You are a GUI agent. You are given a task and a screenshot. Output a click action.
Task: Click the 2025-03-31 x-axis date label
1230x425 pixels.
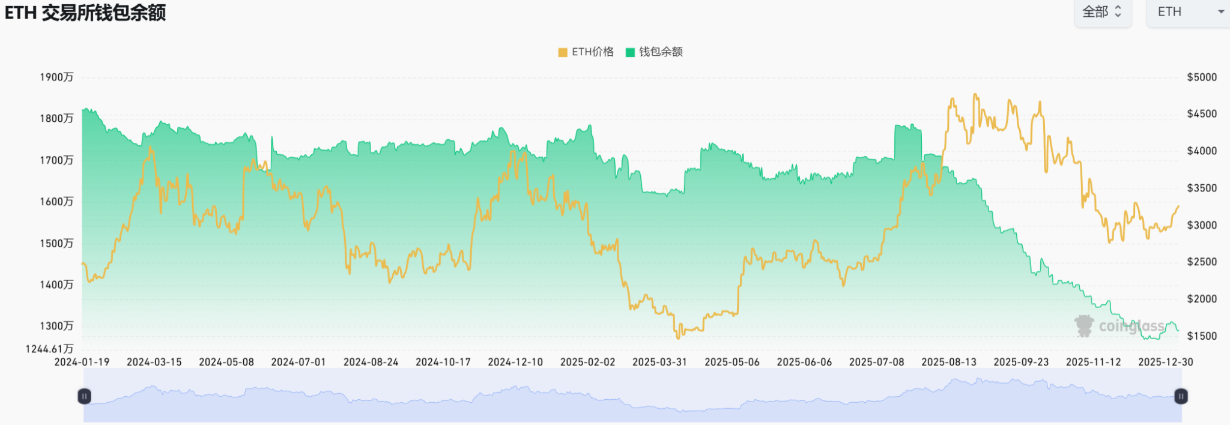coord(659,362)
